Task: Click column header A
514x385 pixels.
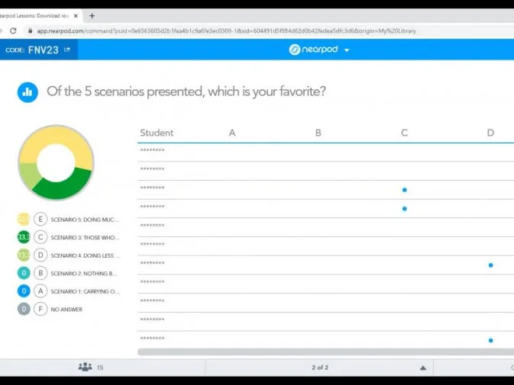Action: (232, 133)
